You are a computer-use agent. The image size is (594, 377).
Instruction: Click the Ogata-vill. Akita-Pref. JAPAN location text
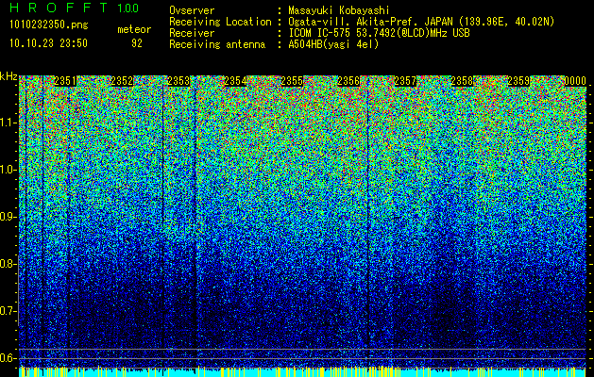pyautogui.click(x=421, y=22)
